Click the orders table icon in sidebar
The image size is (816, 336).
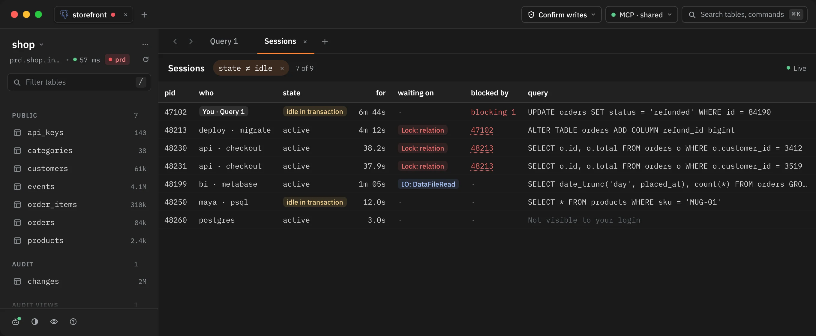click(x=17, y=223)
